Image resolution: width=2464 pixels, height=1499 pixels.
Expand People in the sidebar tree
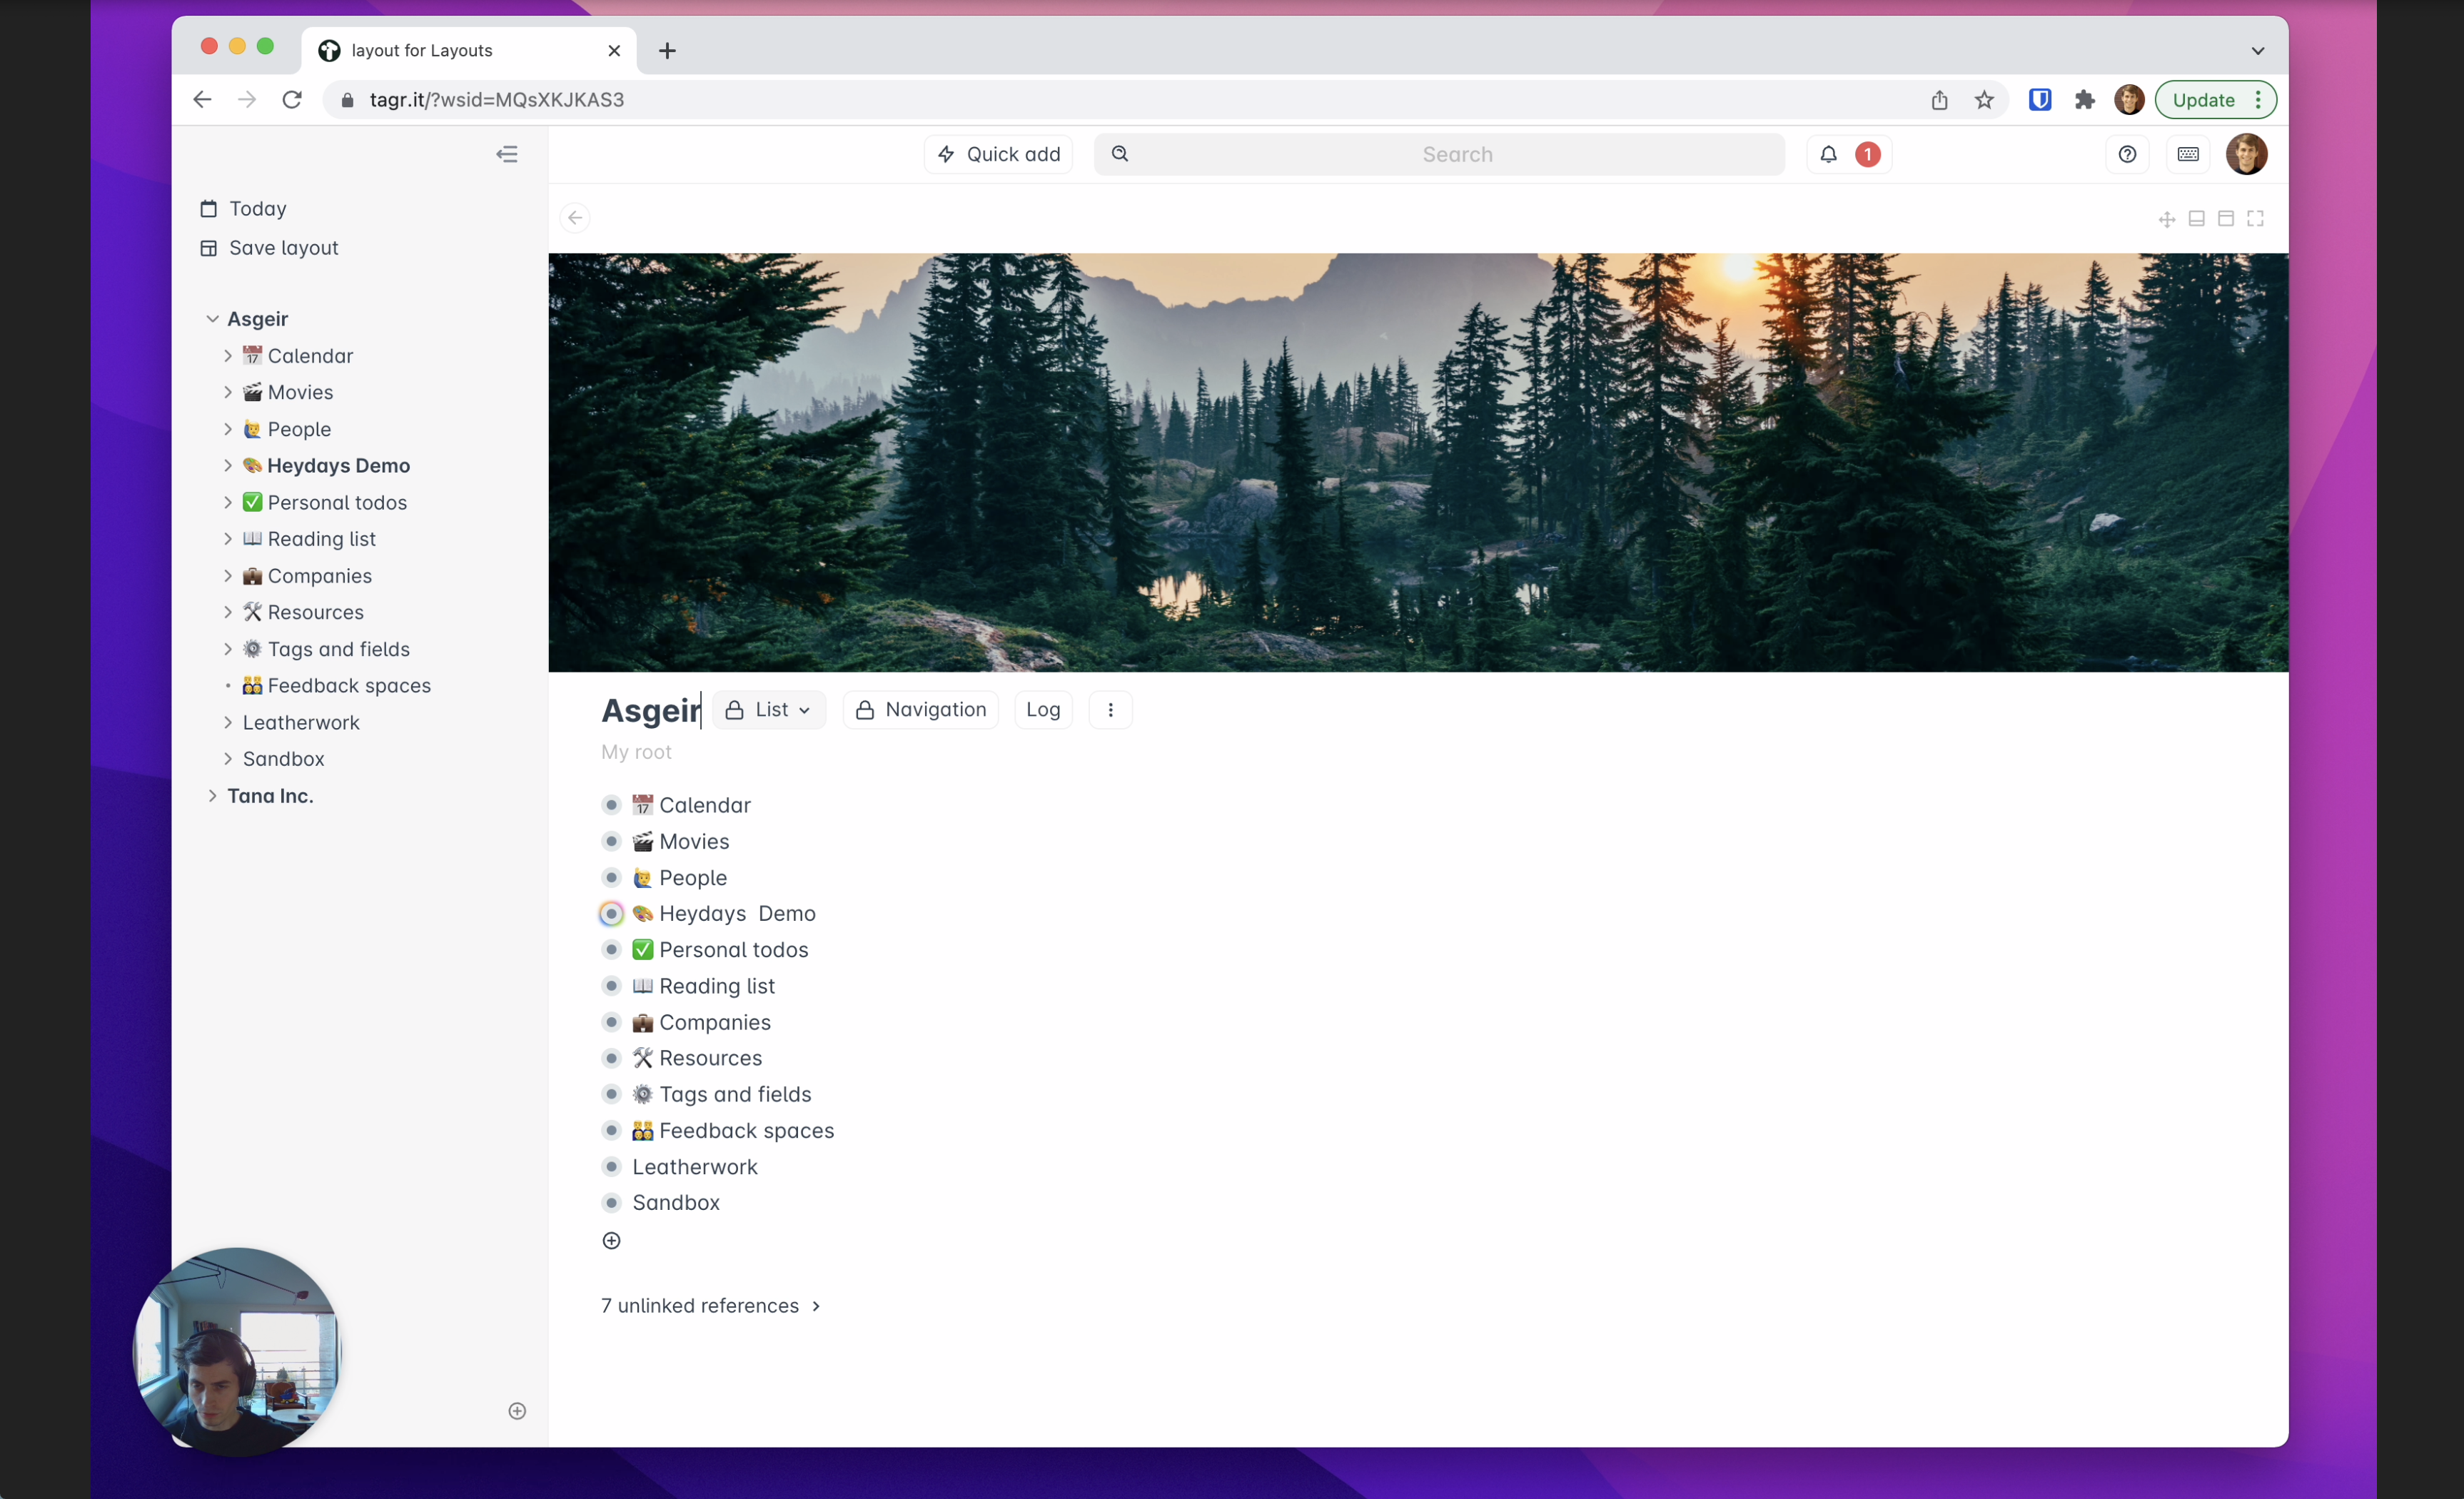pyautogui.click(x=228, y=429)
